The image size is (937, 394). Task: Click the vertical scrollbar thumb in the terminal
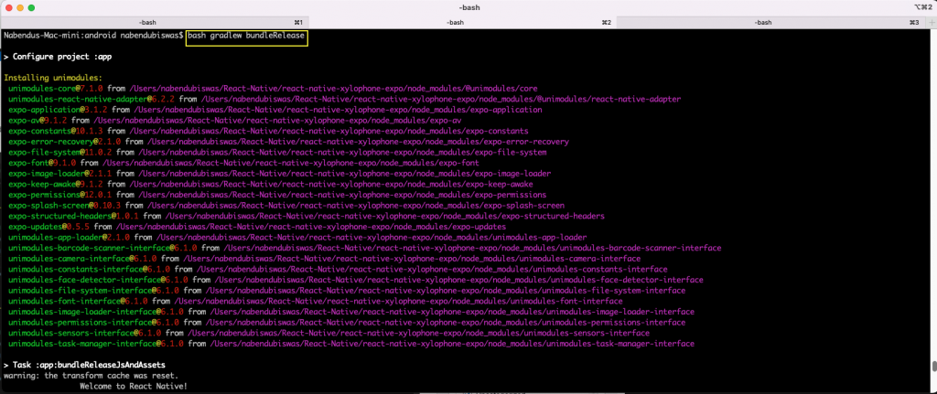tap(933, 367)
